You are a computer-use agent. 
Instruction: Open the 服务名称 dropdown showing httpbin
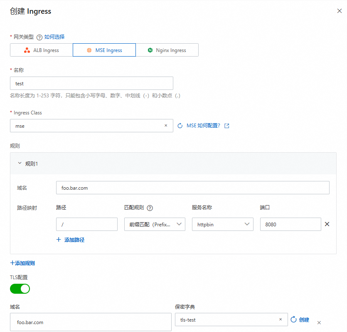223,224
